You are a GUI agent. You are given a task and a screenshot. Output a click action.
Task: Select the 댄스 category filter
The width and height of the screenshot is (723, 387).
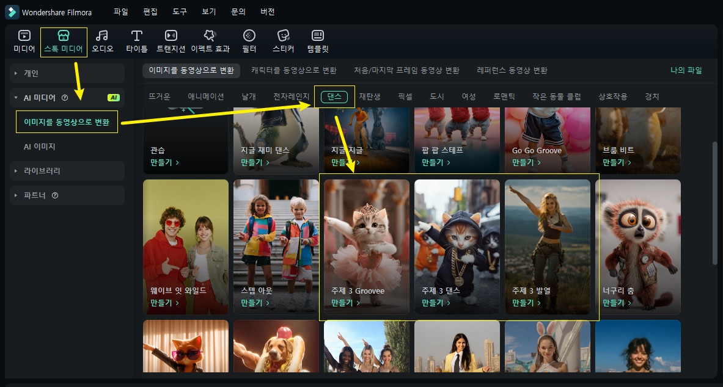[x=334, y=96]
